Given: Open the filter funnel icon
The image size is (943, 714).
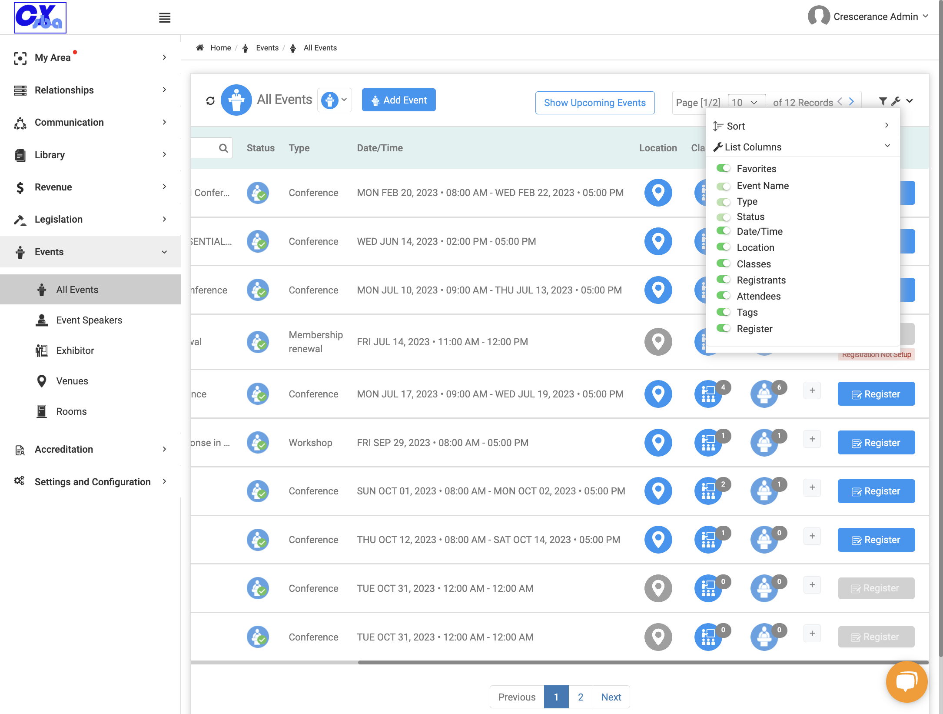Looking at the screenshot, I should coord(883,101).
